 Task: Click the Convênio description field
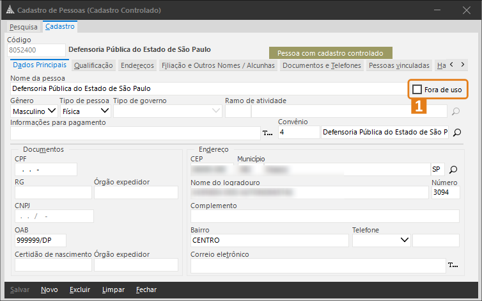click(385, 133)
